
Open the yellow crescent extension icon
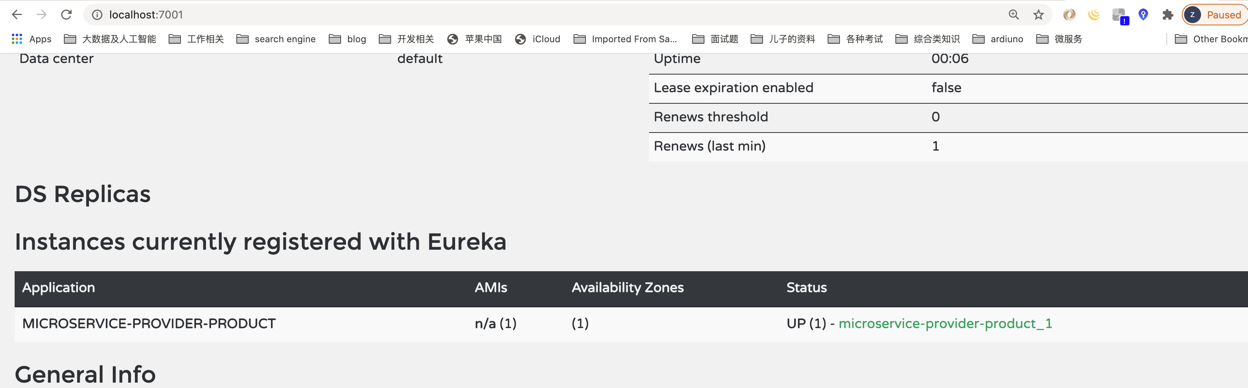click(1094, 15)
